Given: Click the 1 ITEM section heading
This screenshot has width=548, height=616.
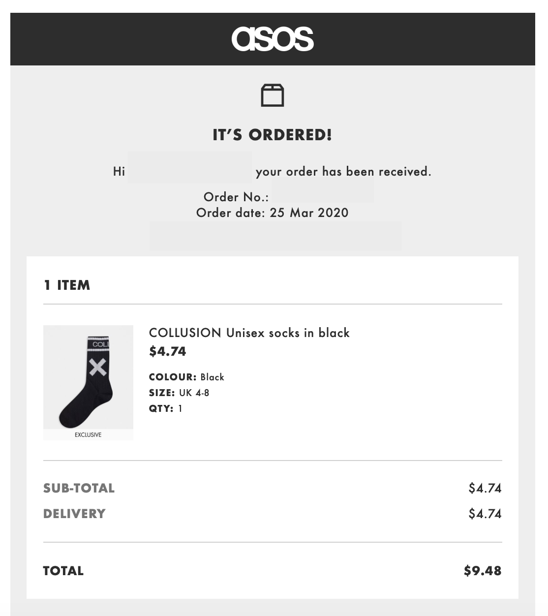Looking at the screenshot, I should pyautogui.click(x=67, y=285).
